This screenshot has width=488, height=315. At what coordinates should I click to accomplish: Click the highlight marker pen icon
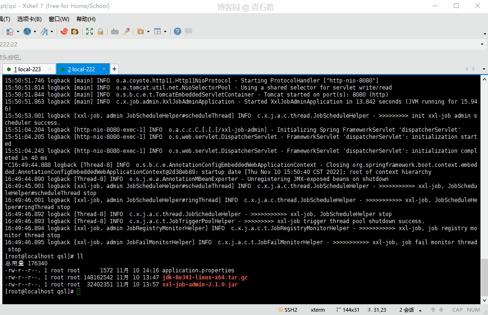[x=126, y=31]
